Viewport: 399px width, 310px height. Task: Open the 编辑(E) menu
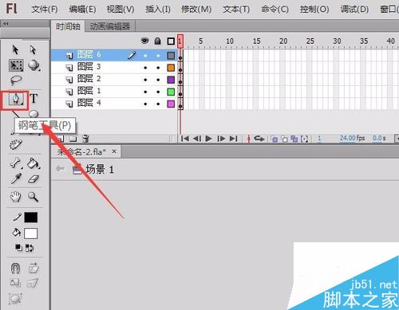[x=82, y=10]
